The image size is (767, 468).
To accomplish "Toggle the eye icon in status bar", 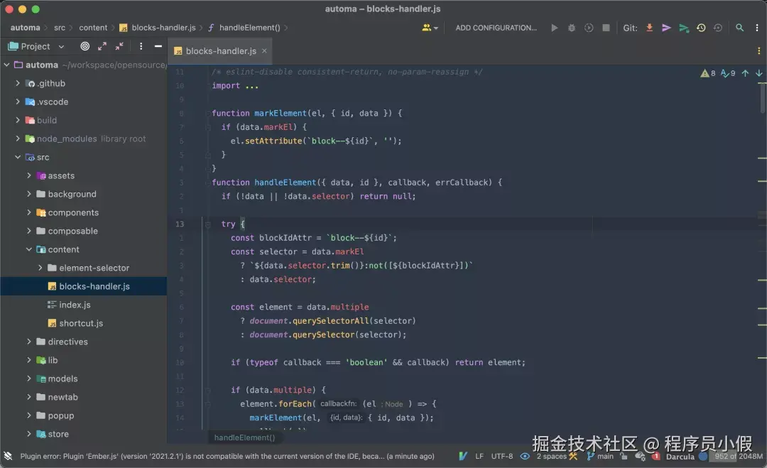I will 526,456.
